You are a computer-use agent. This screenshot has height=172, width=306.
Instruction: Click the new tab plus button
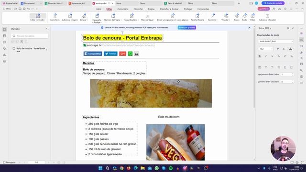(239, 3)
